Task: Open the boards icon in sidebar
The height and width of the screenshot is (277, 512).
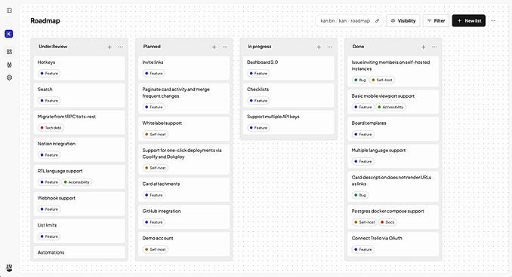Action: click(10, 52)
